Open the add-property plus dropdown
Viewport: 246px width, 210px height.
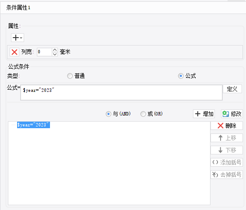coord(18,38)
